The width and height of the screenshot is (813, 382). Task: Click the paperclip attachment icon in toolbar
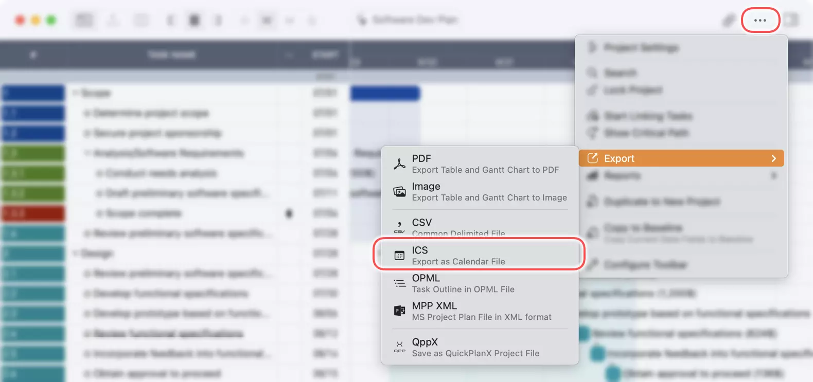(728, 21)
